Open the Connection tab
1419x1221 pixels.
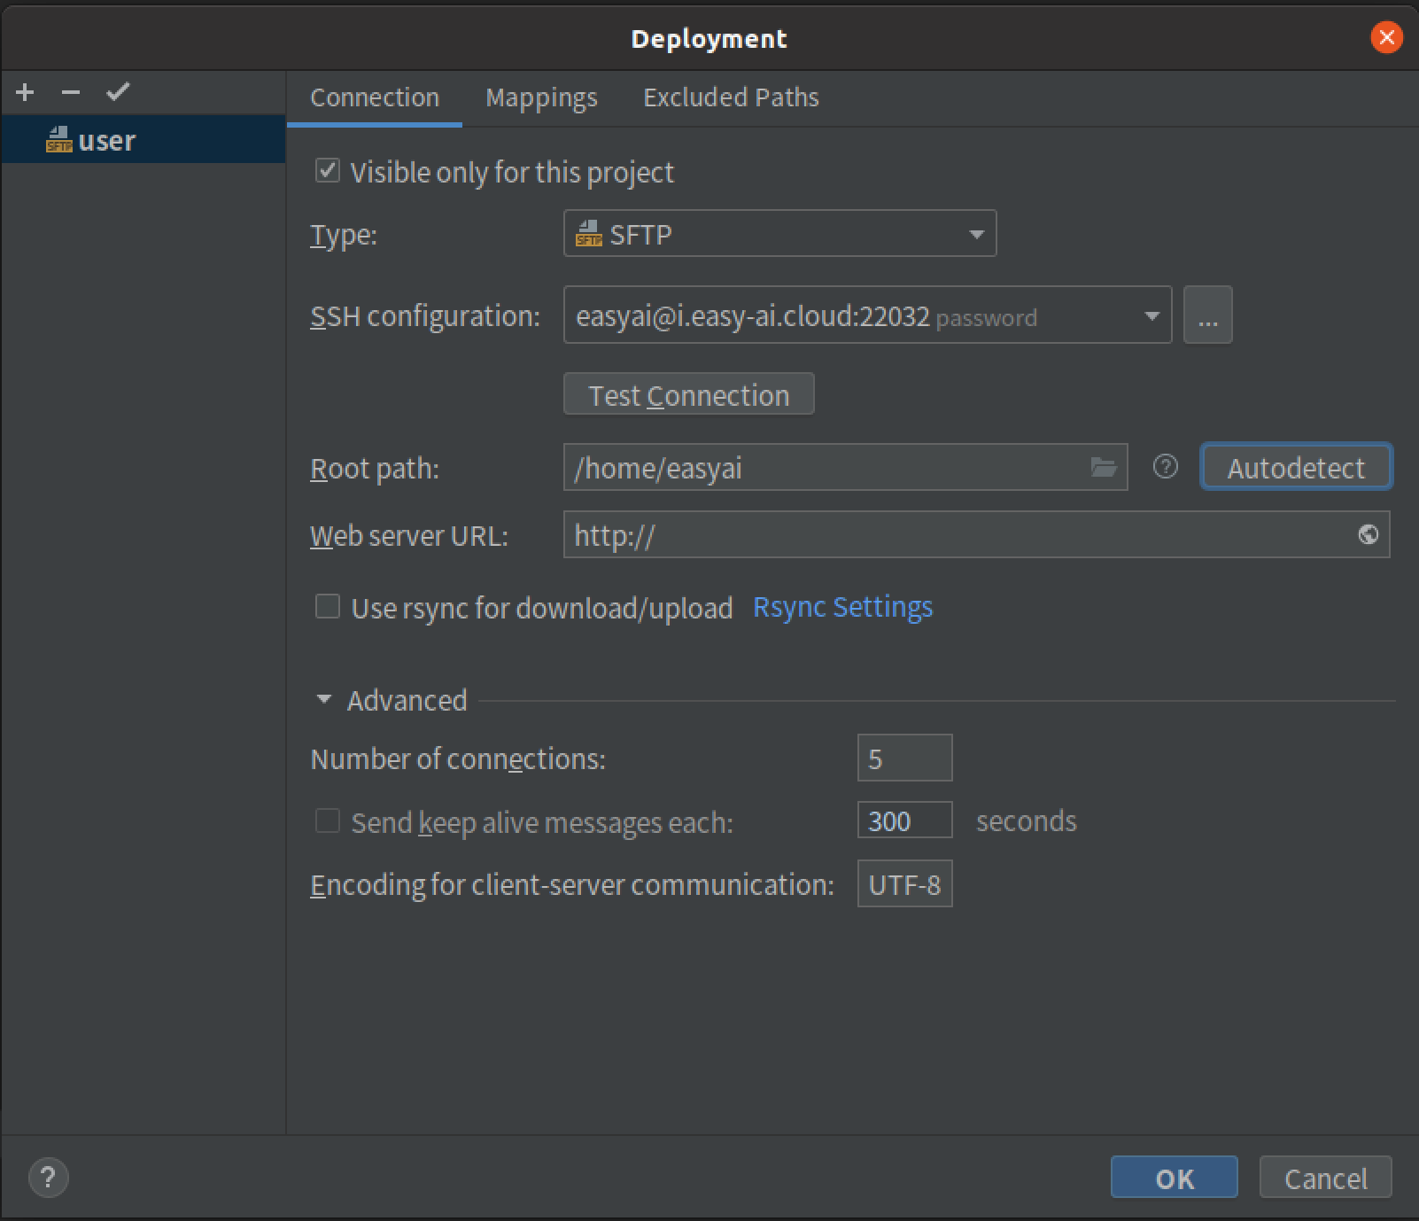[375, 97]
